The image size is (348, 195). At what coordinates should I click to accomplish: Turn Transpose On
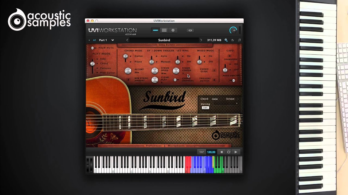coord(236,64)
